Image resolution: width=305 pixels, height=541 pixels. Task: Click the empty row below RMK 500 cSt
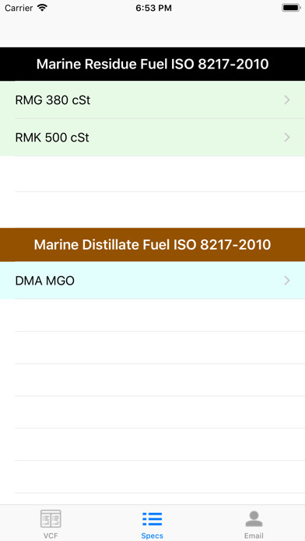[x=152, y=174]
